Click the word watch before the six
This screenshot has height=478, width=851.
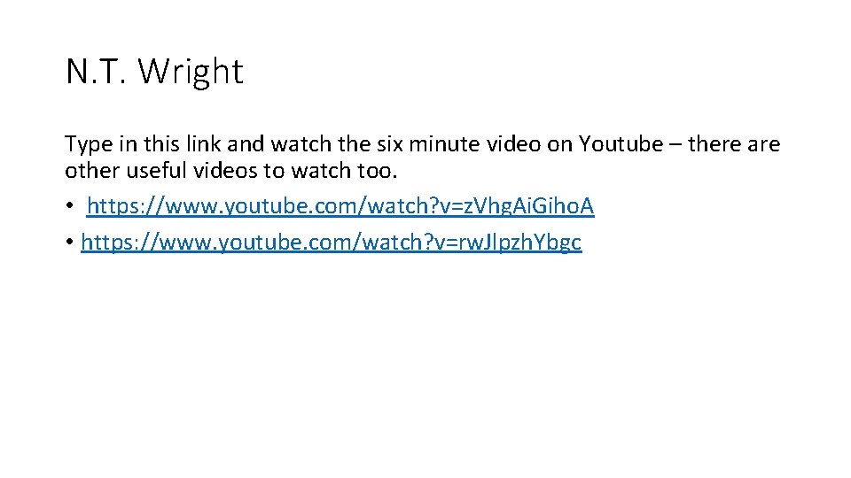point(301,144)
